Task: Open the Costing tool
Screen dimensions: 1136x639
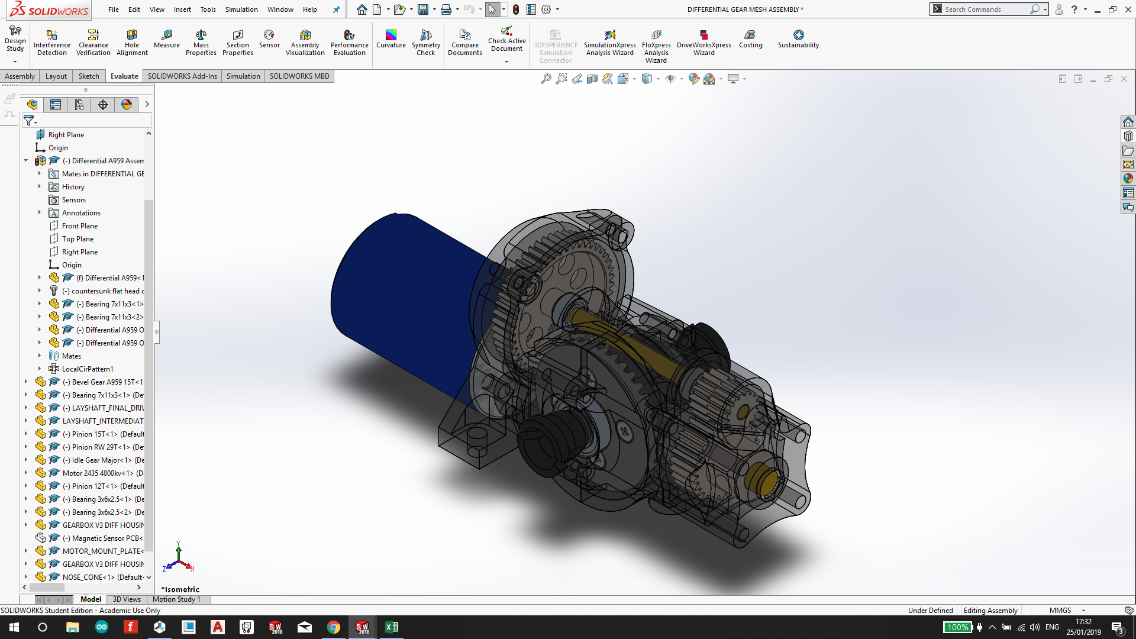Action: (751, 39)
